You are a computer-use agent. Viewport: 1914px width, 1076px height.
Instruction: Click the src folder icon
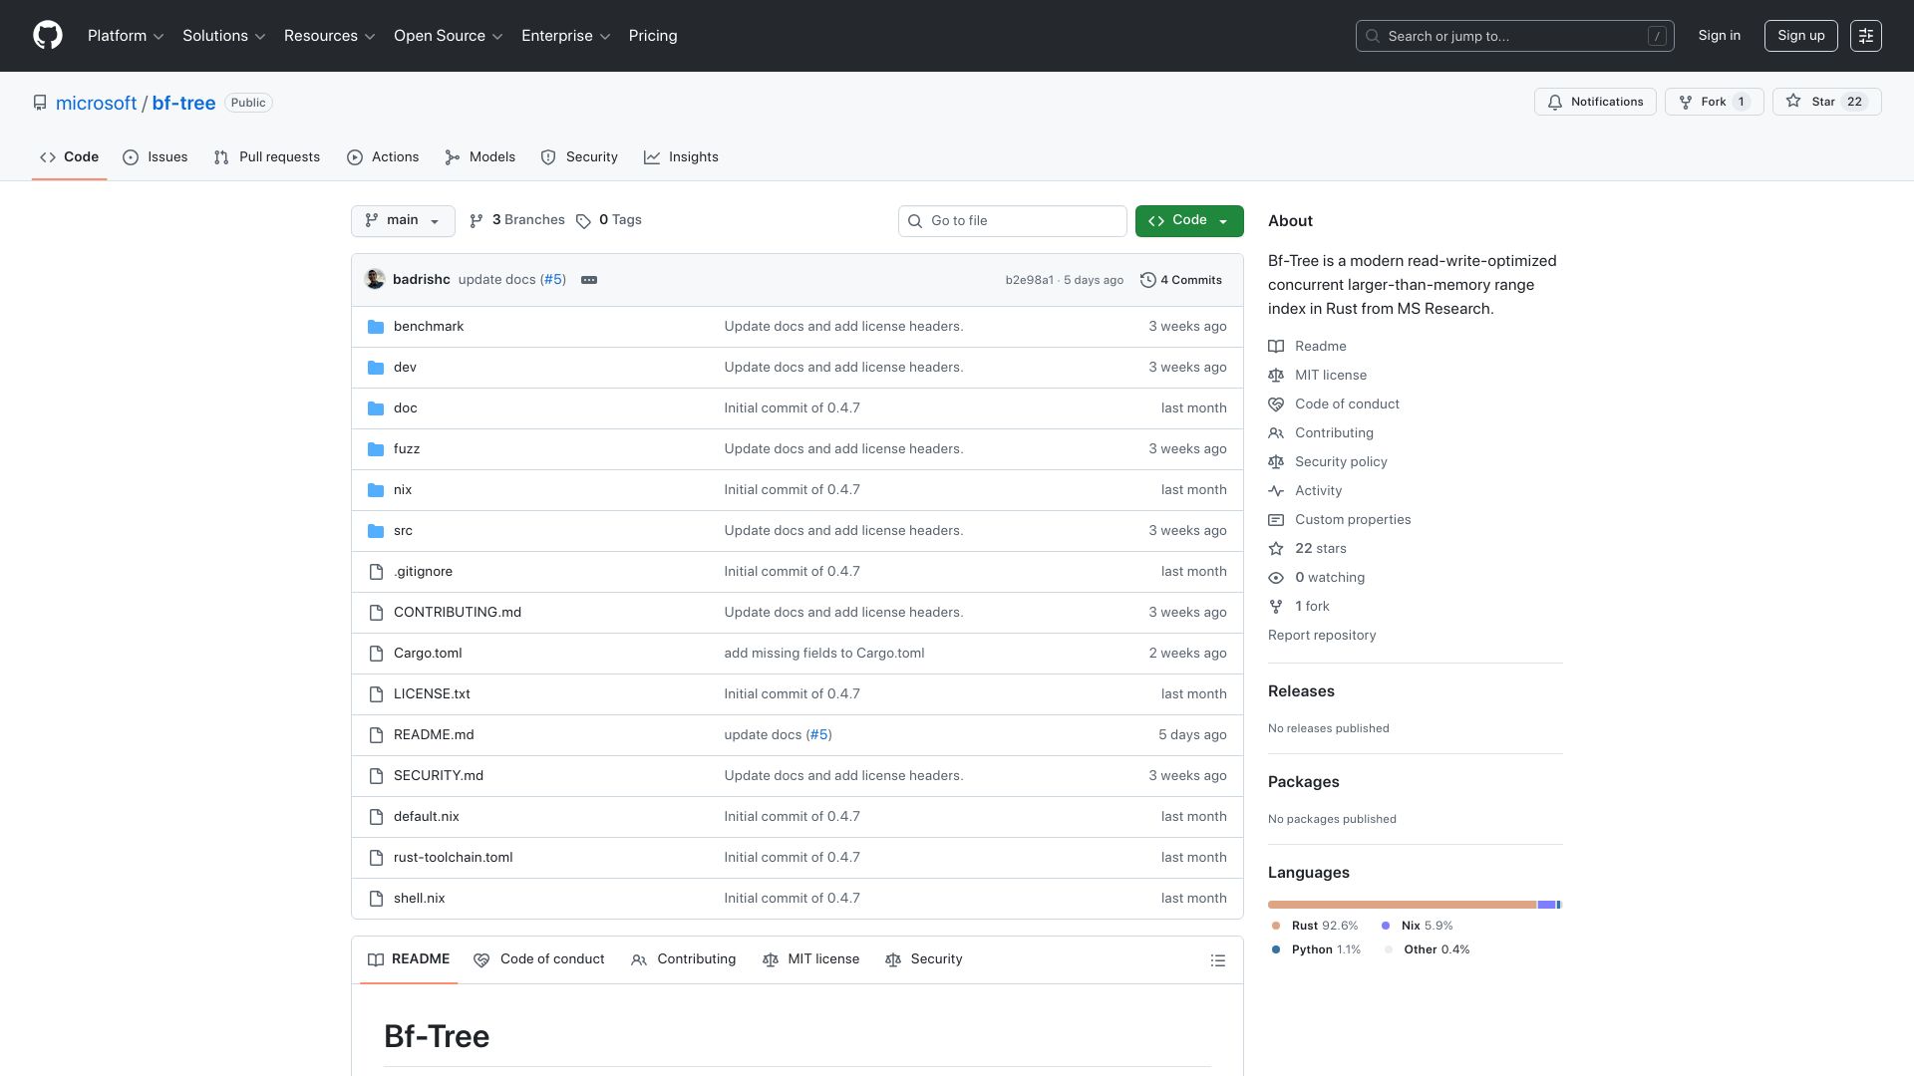[x=376, y=531]
